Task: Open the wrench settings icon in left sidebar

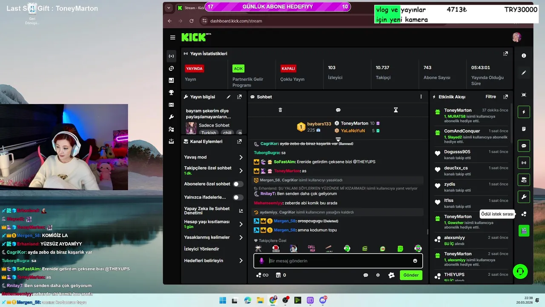Action: [x=171, y=117]
